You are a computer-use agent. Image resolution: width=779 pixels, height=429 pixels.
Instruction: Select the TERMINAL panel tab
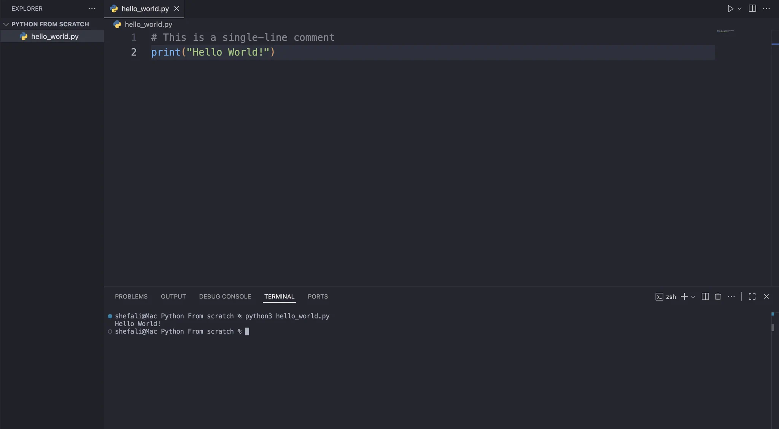[279, 296]
